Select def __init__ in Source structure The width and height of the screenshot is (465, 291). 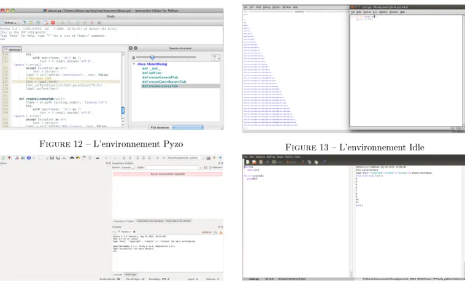pos(152,69)
